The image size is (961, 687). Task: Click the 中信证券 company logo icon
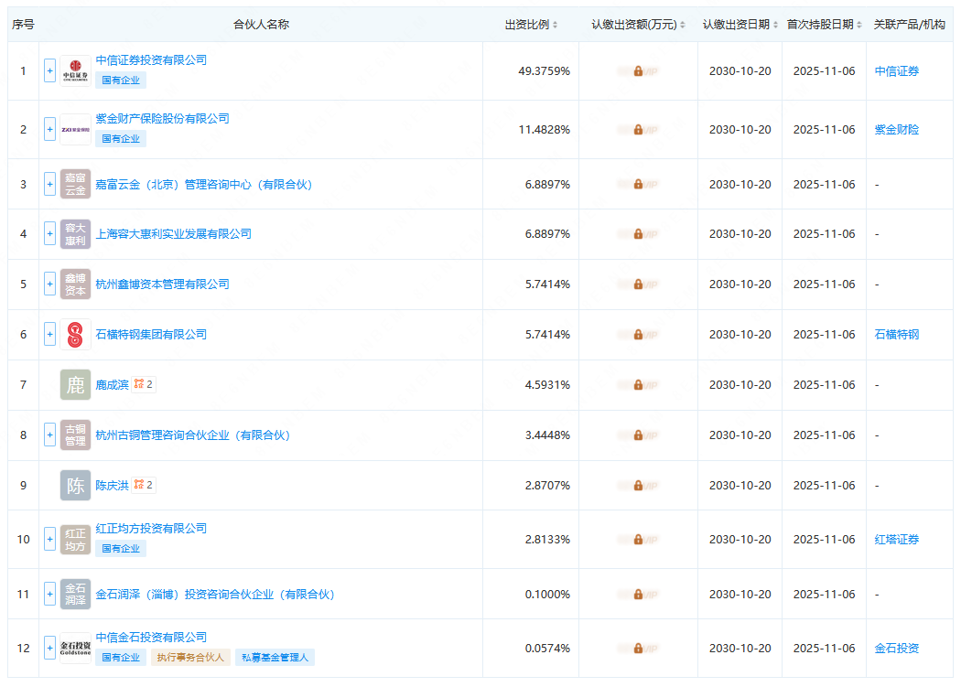coord(75,71)
